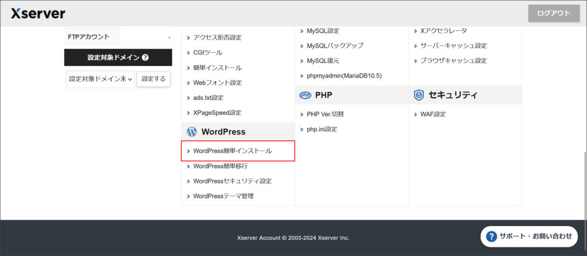Viewport: 587px width, 256px height.
Task: Select php.ini設定 menu item
Action: 322,129
